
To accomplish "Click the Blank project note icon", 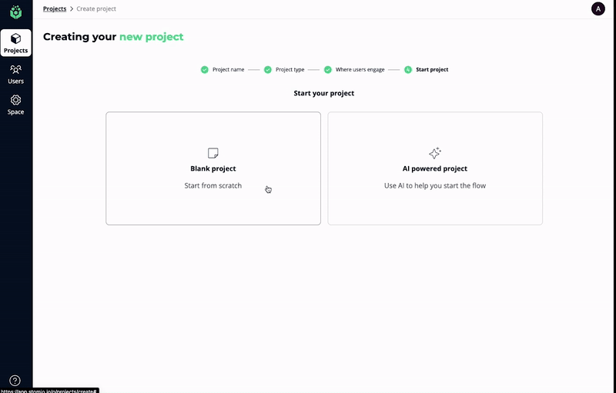I will click(213, 153).
